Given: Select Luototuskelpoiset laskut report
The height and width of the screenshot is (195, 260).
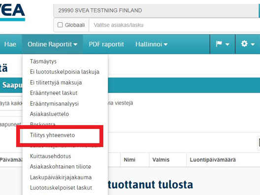Looking at the screenshot, I should (x=61, y=188).
